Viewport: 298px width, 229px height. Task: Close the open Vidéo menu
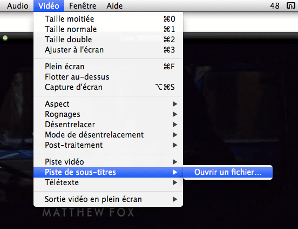click(49, 6)
